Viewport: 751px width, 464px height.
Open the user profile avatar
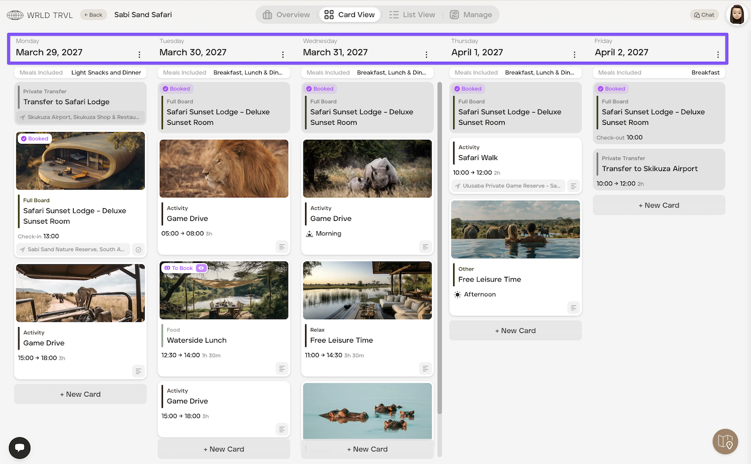pos(737,15)
